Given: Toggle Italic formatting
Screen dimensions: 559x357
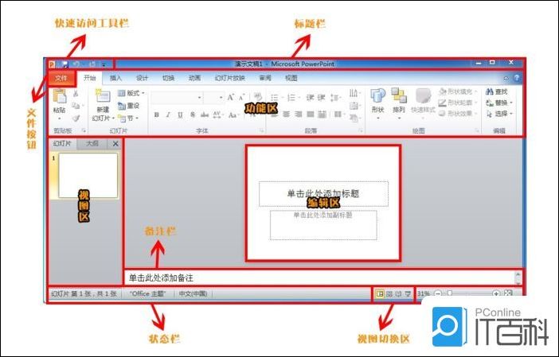Looking at the screenshot, I should pos(168,114).
